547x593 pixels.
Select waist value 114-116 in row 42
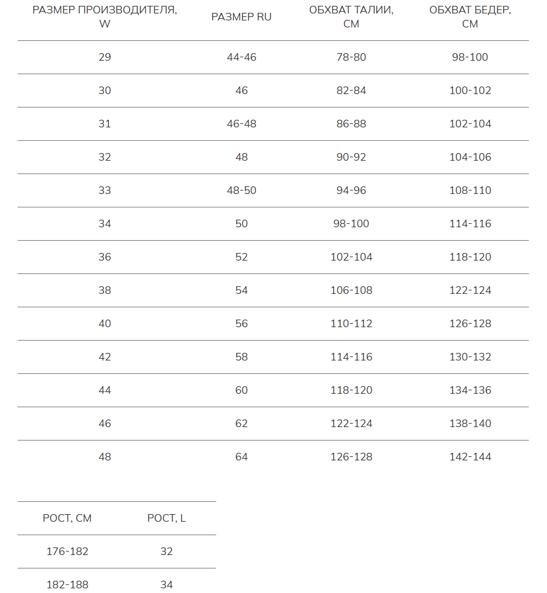pyautogui.click(x=351, y=356)
